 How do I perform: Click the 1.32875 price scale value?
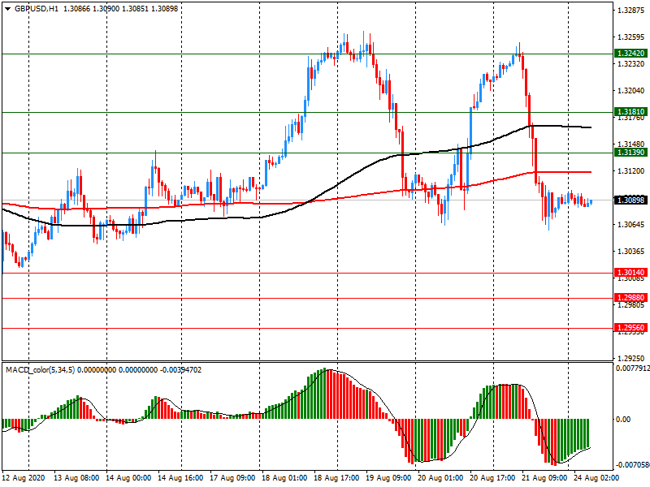[631, 11]
